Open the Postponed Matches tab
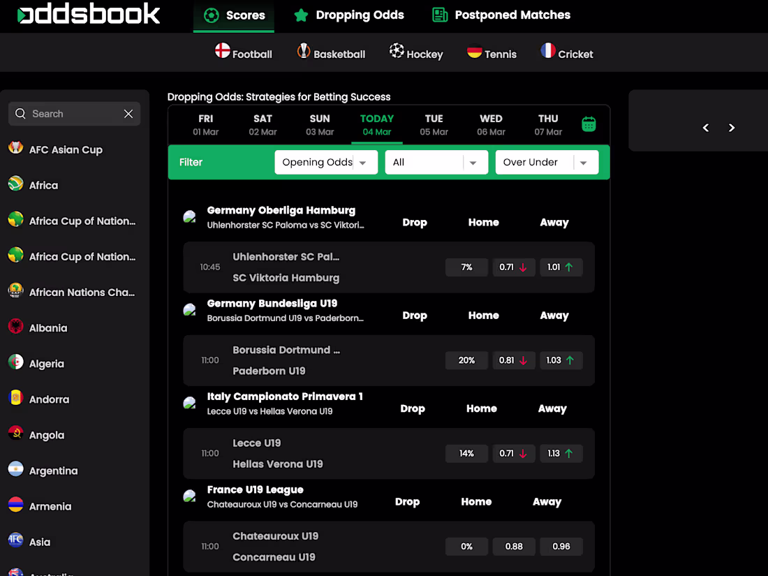The width and height of the screenshot is (768, 576). (501, 15)
